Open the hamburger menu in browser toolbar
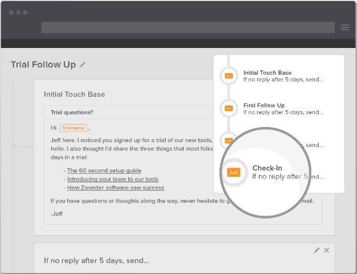 (345, 27)
